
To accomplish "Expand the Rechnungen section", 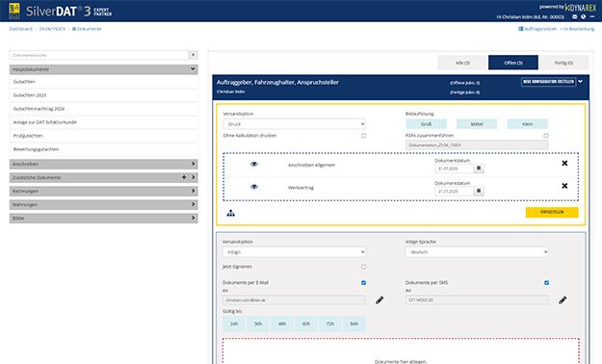I will [104, 191].
